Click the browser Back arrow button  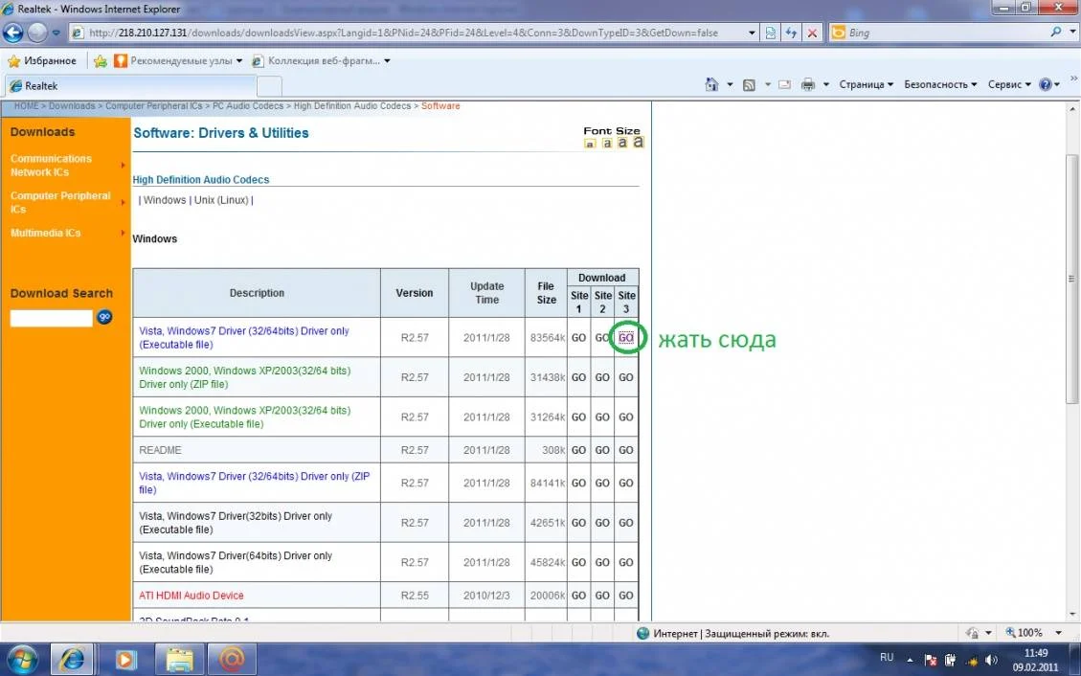(x=12, y=33)
